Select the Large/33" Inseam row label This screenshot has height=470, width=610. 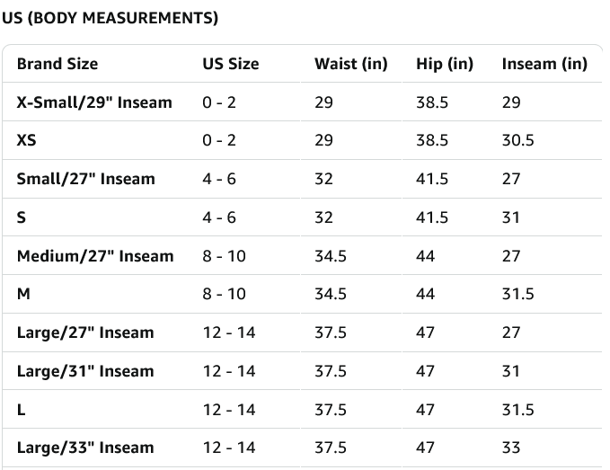(85, 448)
